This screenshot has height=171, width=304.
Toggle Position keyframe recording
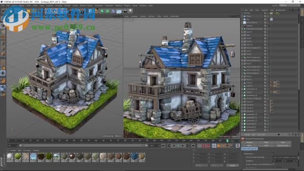214,146
